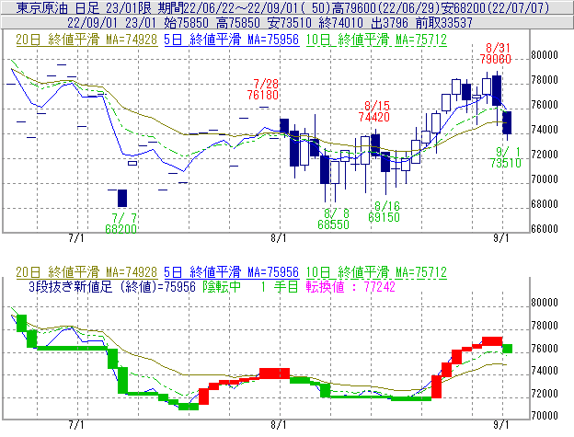Screen dimensions: 574x437
Task: Click the 3段抜き新値足 (終値)=75956 label
Action: click(x=112, y=286)
